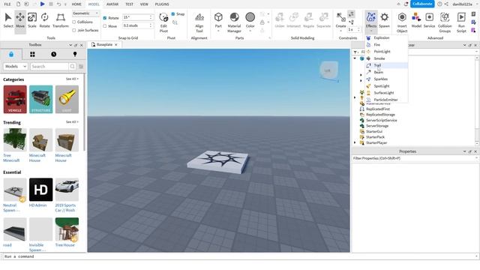Image resolution: width=480 pixels, height=270 pixels.
Task: Pick the Rotate tool
Action: click(45, 20)
